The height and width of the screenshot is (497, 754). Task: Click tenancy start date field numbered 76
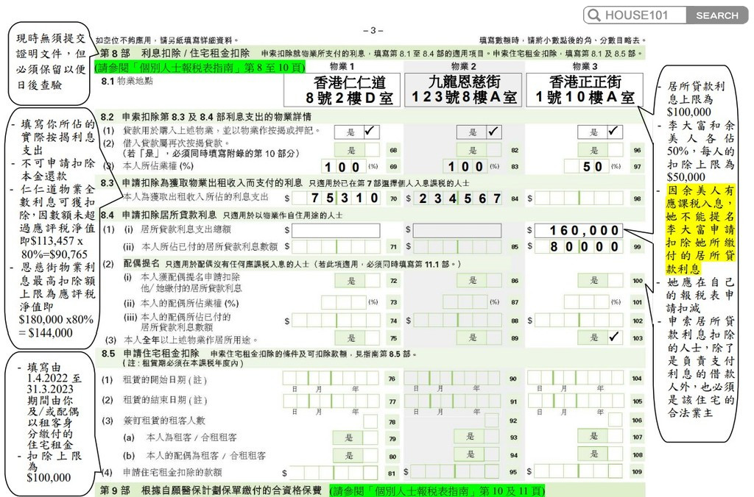pos(332,378)
